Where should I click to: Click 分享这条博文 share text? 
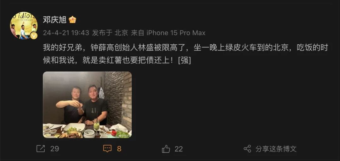(276, 149)
